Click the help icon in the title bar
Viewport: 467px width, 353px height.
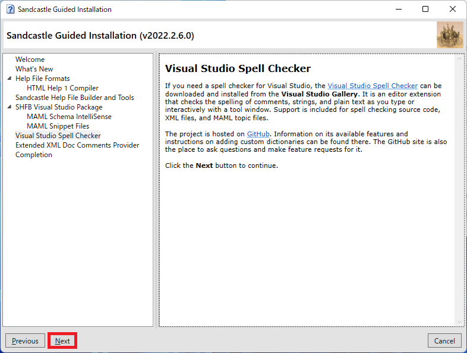(x=10, y=10)
